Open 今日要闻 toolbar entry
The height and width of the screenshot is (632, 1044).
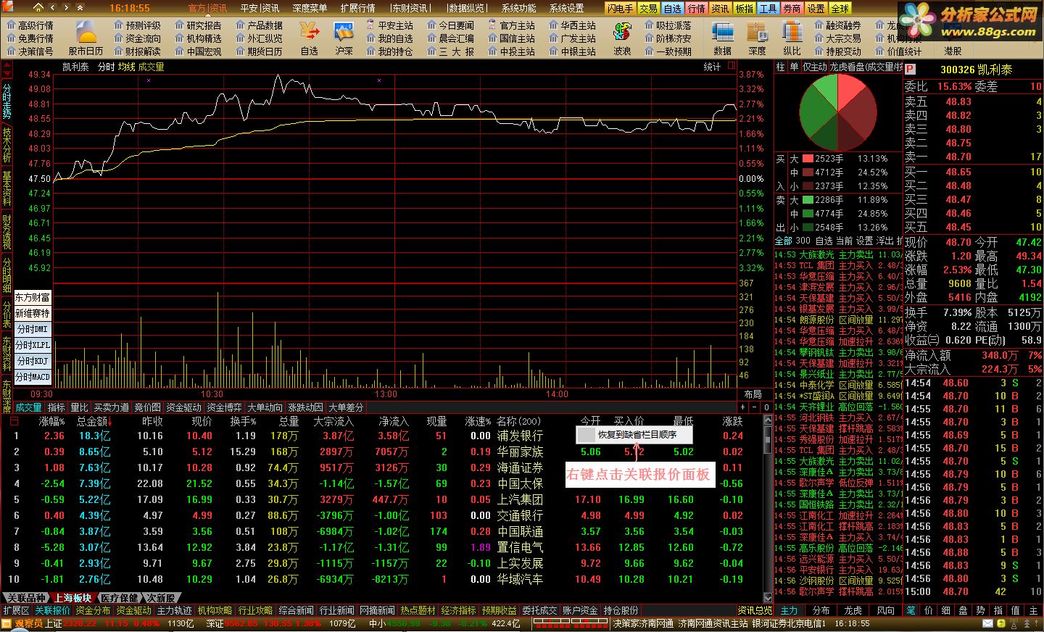(x=450, y=25)
